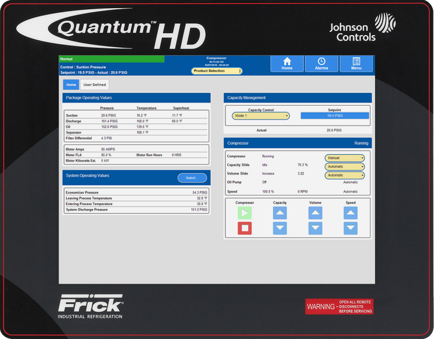The width and height of the screenshot is (434, 339).
Task: Click Leaving Process Temperature 32.8 °F
Action: [202, 198]
